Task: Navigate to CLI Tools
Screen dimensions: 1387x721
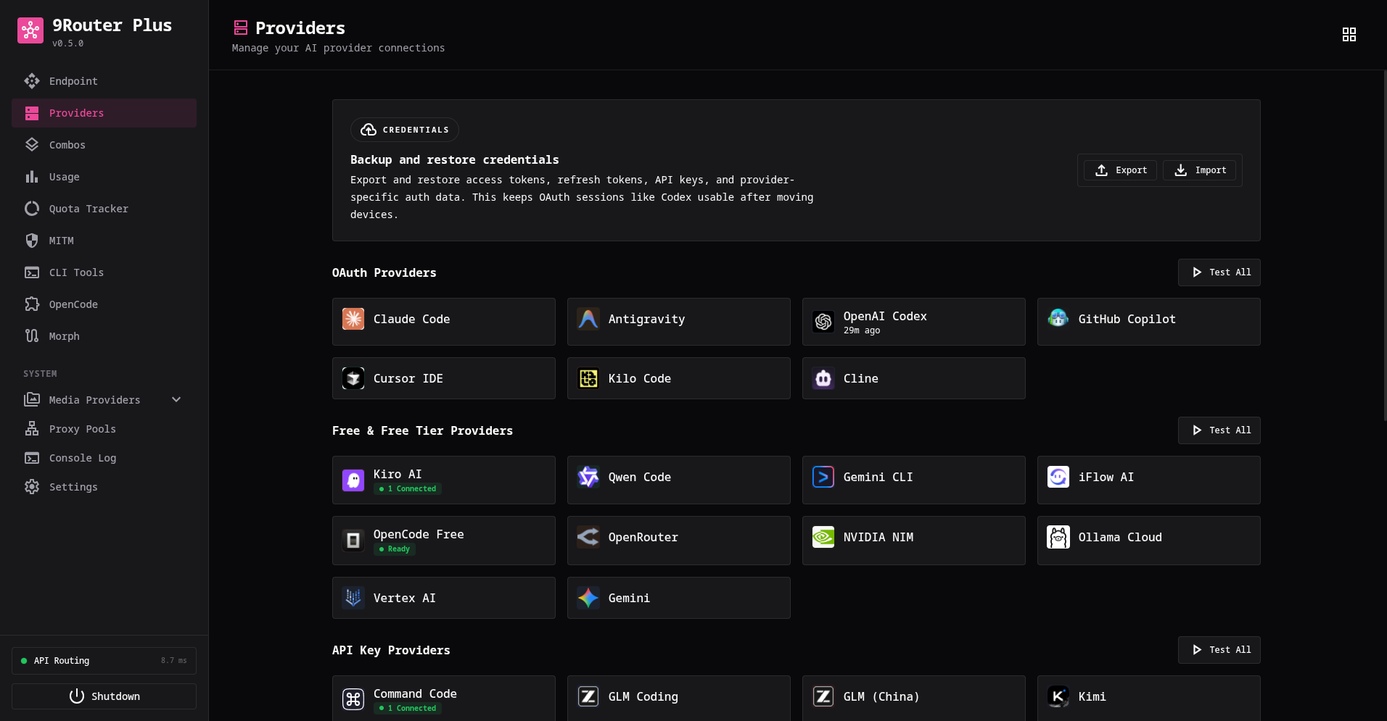Action: click(104, 272)
